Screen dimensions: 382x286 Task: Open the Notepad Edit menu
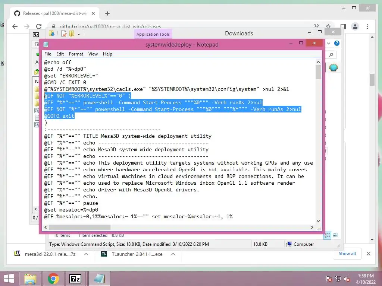pyautogui.click(x=60, y=54)
